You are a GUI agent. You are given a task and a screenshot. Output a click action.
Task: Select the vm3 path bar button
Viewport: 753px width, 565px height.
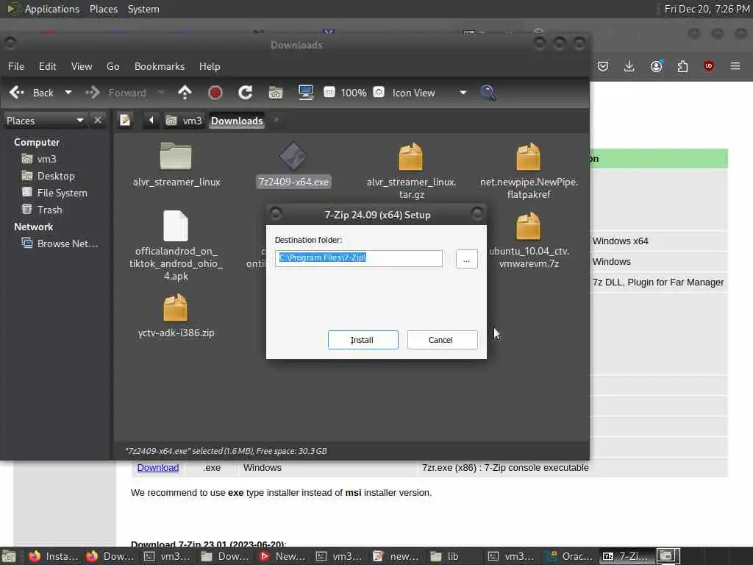point(184,121)
